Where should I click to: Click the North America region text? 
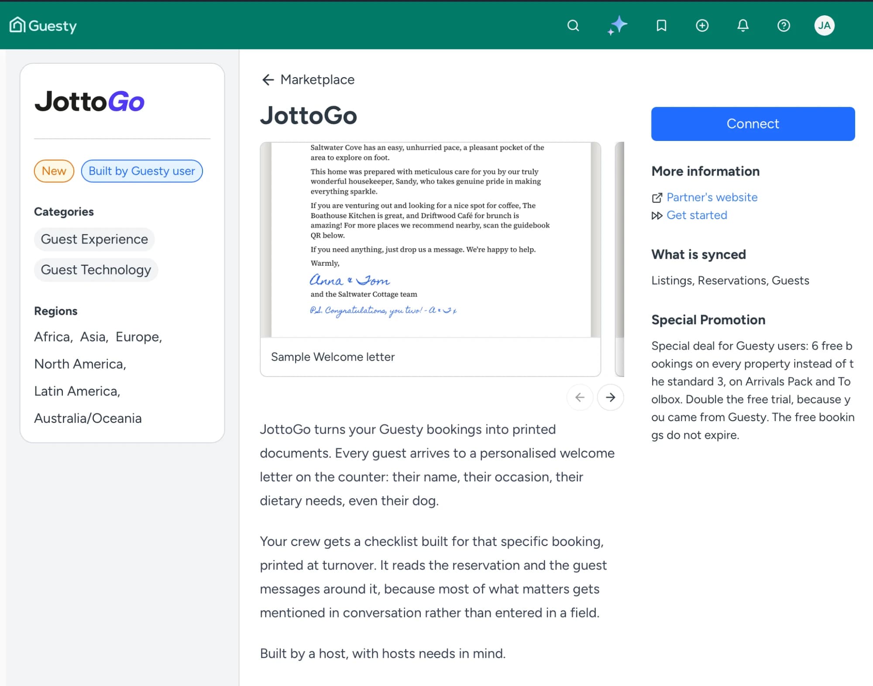[80, 364]
